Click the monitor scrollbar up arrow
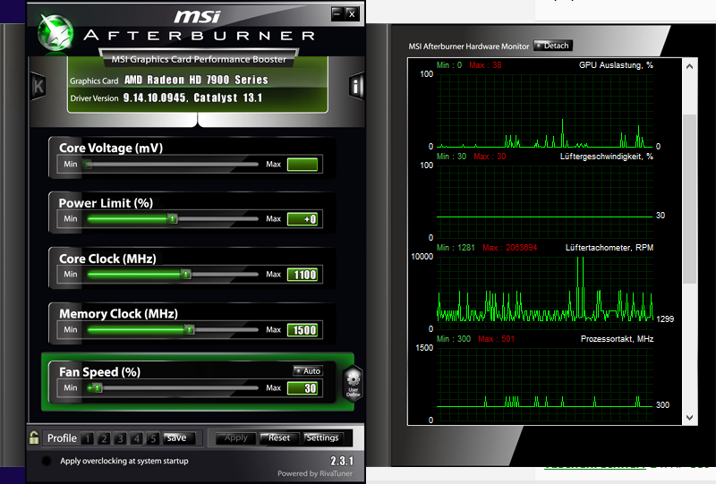 689,66
